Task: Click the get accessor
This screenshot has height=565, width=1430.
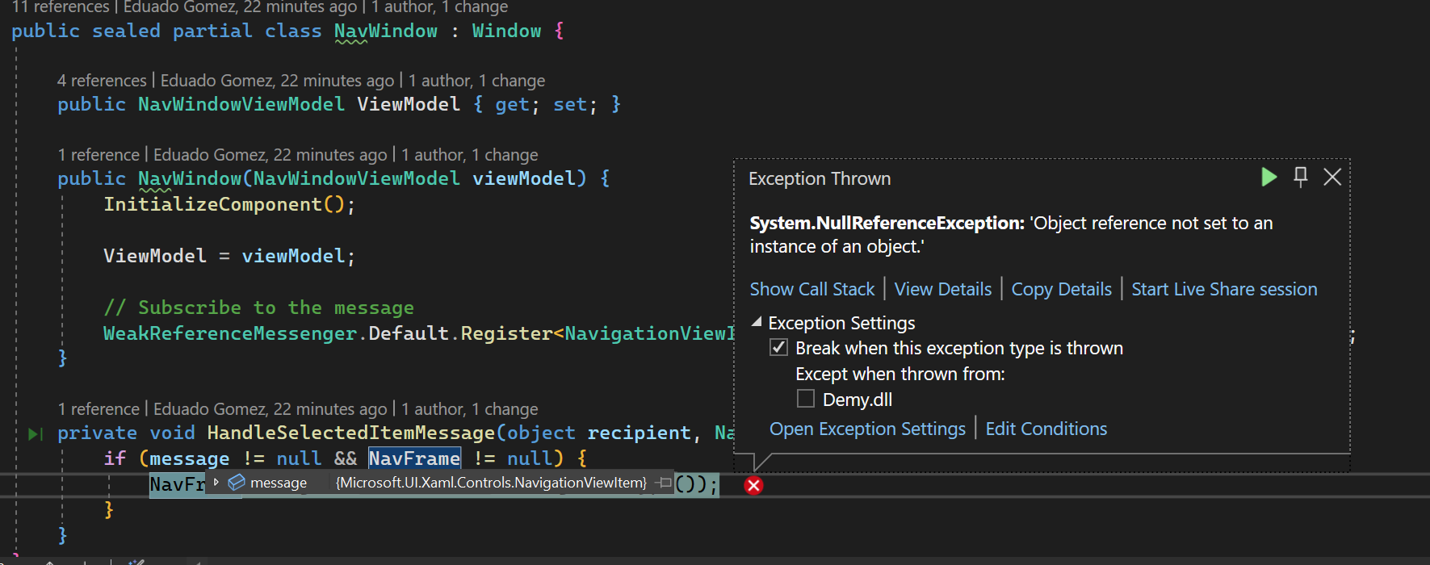Action: 512,104
